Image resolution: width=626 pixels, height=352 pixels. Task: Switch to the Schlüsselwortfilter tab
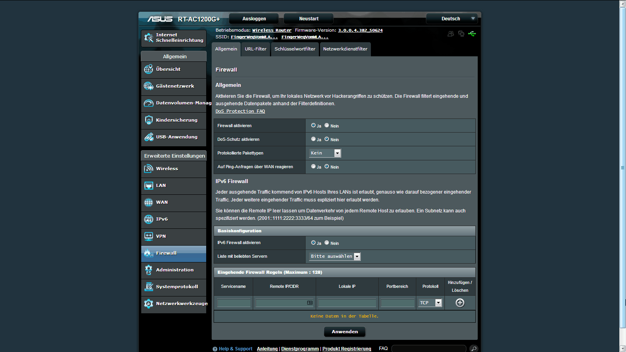coord(295,49)
